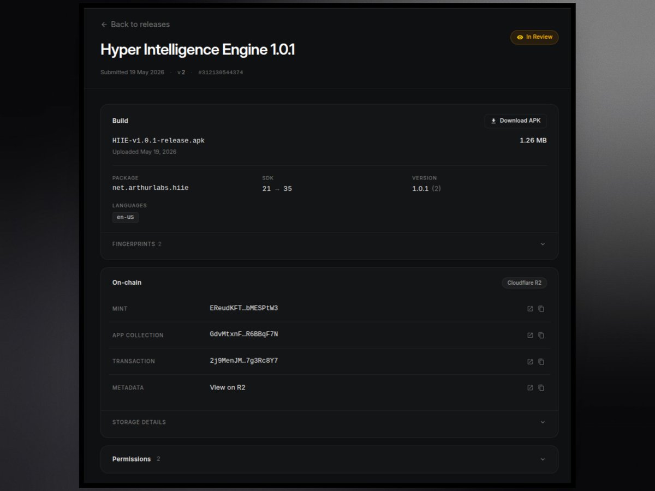655x491 pixels.
Task: Copy the Transaction signature
Action: click(541, 362)
